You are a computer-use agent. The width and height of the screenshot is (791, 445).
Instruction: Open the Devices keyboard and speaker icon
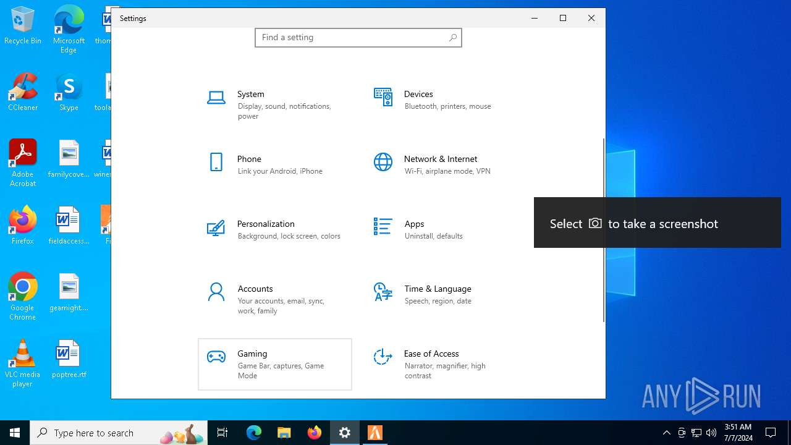coord(383,97)
